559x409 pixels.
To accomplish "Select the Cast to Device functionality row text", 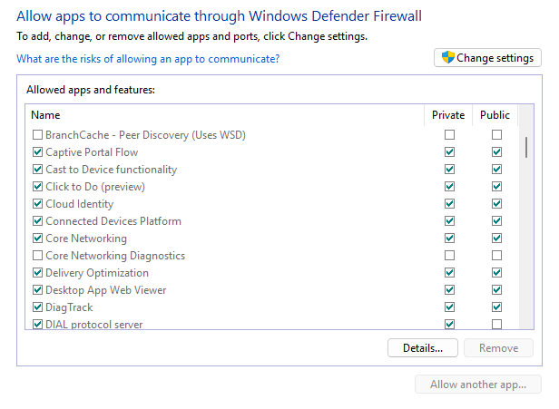I will [112, 170].
